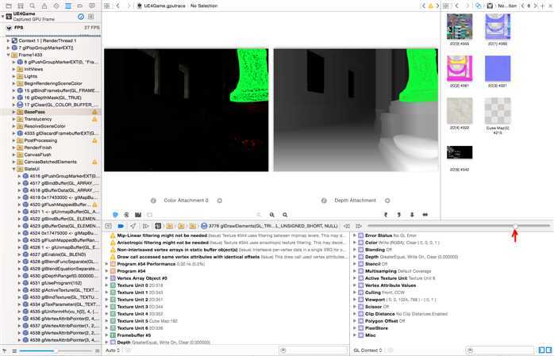
Task: Collapse the Frame1433 tree node
Action: click(8, 55)
